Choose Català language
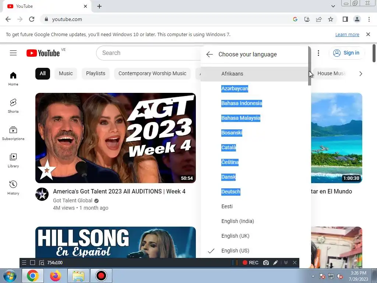 point(254,147)
